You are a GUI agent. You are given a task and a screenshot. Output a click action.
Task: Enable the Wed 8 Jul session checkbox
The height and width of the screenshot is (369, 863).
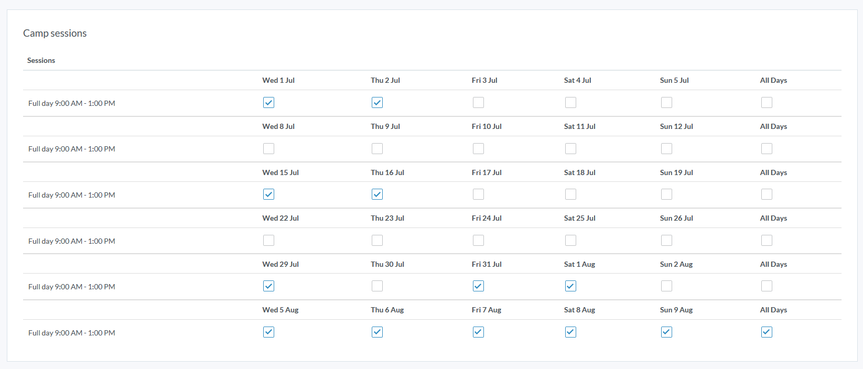click(268, 149)
